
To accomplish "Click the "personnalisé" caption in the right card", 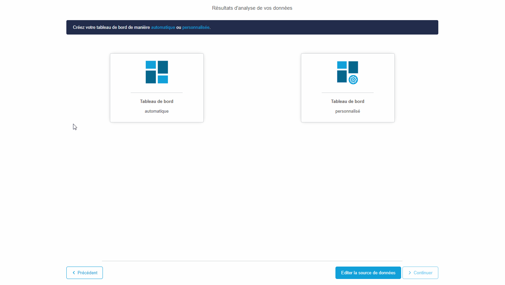I will pos(348,111).
